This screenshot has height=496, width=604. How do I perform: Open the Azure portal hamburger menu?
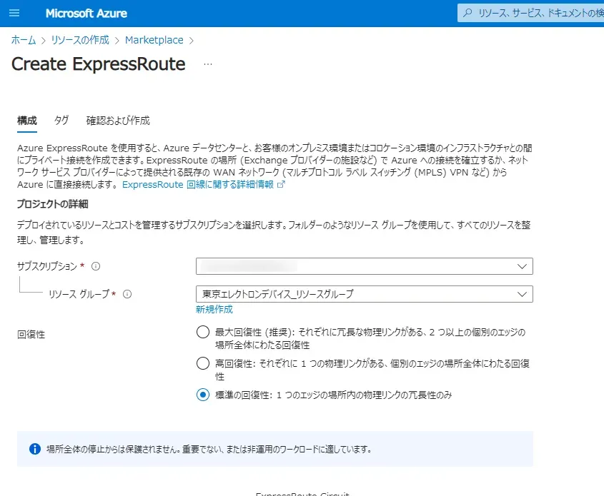14,13
